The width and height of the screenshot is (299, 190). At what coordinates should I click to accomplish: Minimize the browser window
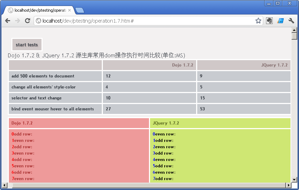pyautogui.click(x=269, y=3)
